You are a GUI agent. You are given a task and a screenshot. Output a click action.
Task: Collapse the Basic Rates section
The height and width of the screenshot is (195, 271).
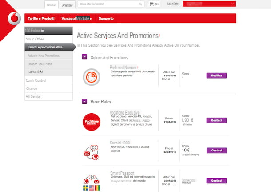point(84,101)
